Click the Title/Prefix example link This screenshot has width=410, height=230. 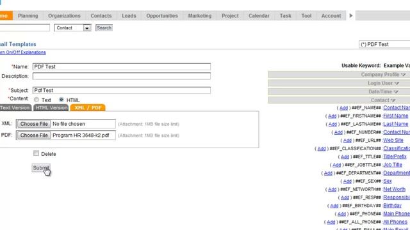click(395, 157)
